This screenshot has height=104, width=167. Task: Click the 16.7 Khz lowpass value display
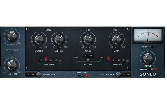(126, 75)
